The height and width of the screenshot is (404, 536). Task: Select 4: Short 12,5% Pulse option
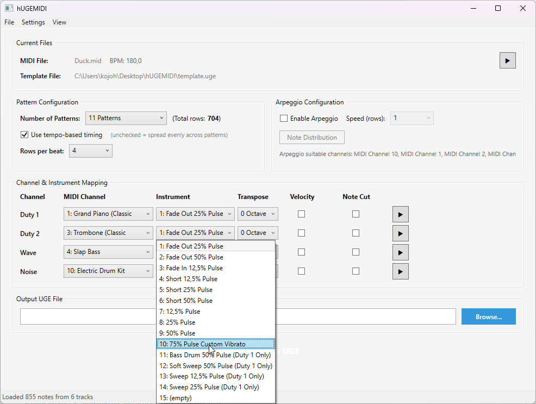[x=216, y=279]
